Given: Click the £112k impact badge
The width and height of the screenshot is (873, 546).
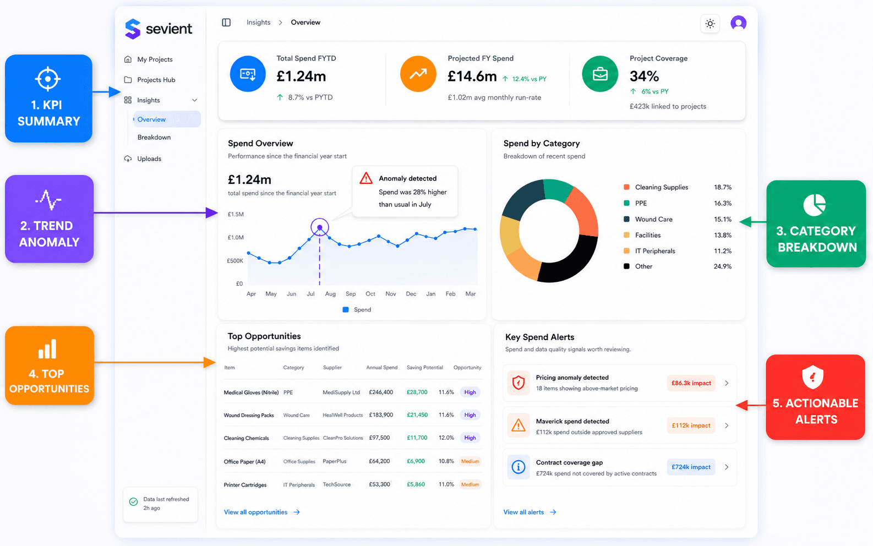Looking at the screenshot, I should click(x=691, y=425).
